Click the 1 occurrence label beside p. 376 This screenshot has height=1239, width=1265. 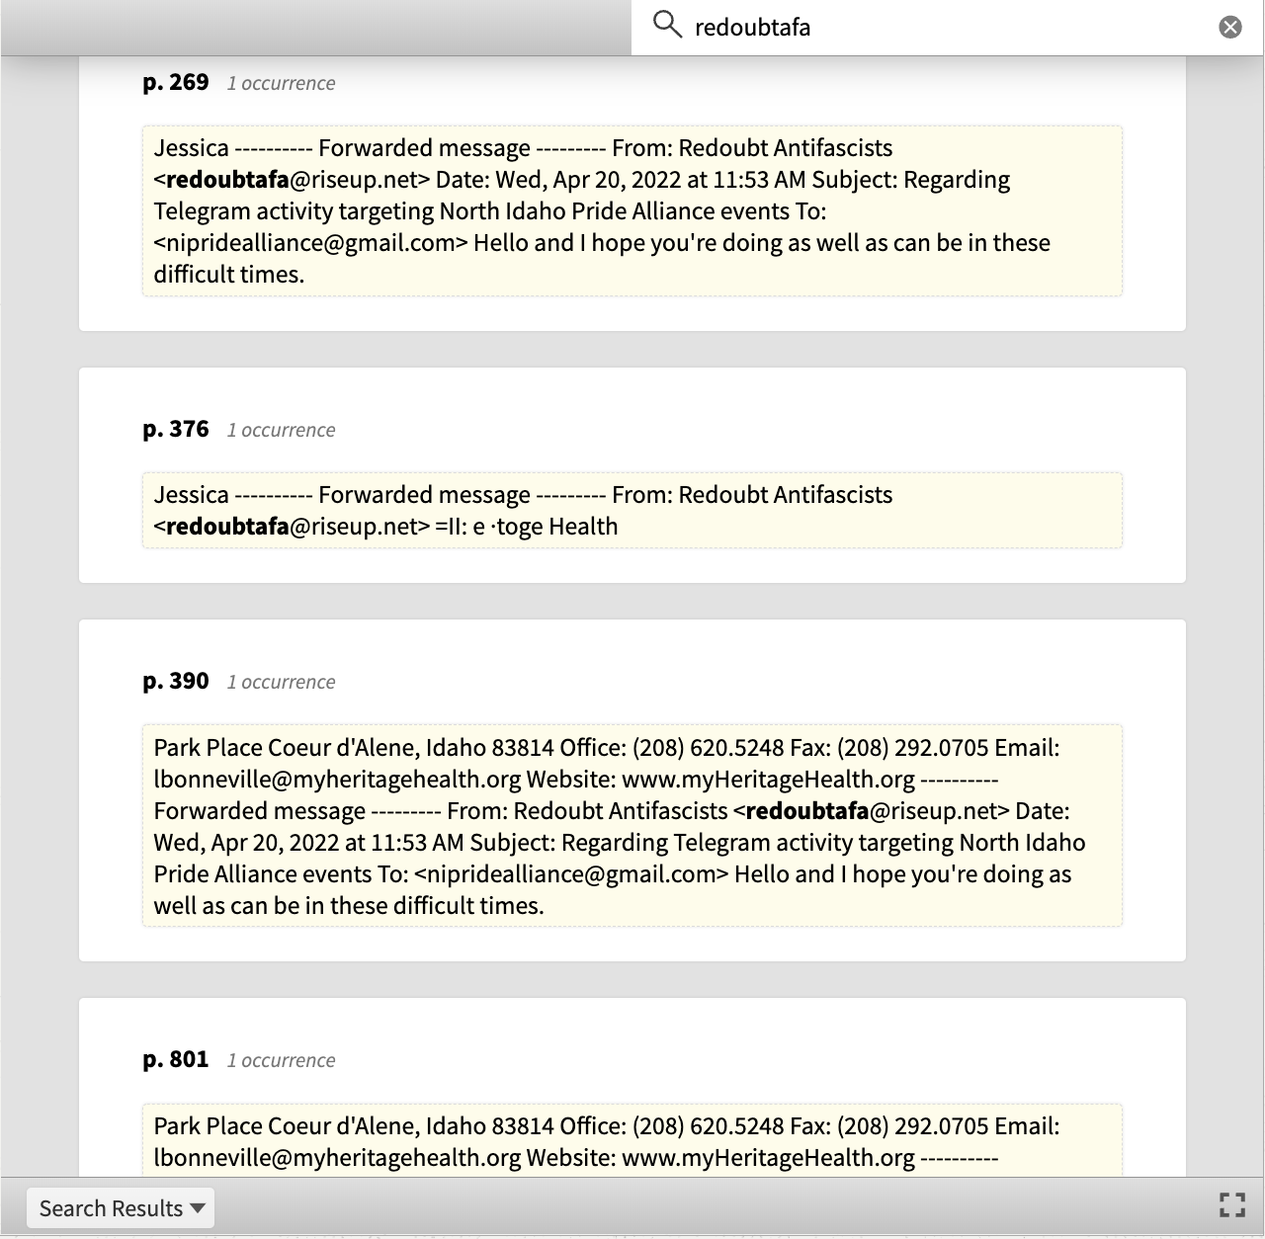point(282,430)
